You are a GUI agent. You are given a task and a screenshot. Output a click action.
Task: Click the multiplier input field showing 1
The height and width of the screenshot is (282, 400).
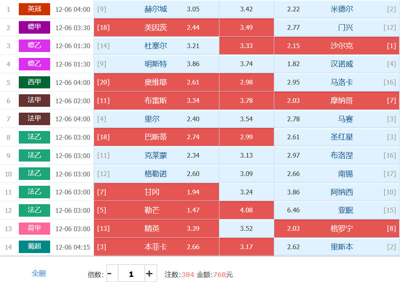coord(131,273)
